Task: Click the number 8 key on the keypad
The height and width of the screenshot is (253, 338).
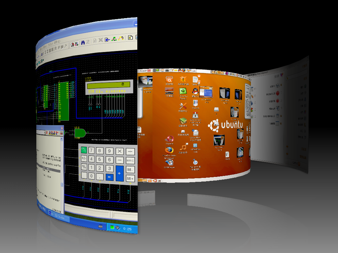Action: [100, 150]
